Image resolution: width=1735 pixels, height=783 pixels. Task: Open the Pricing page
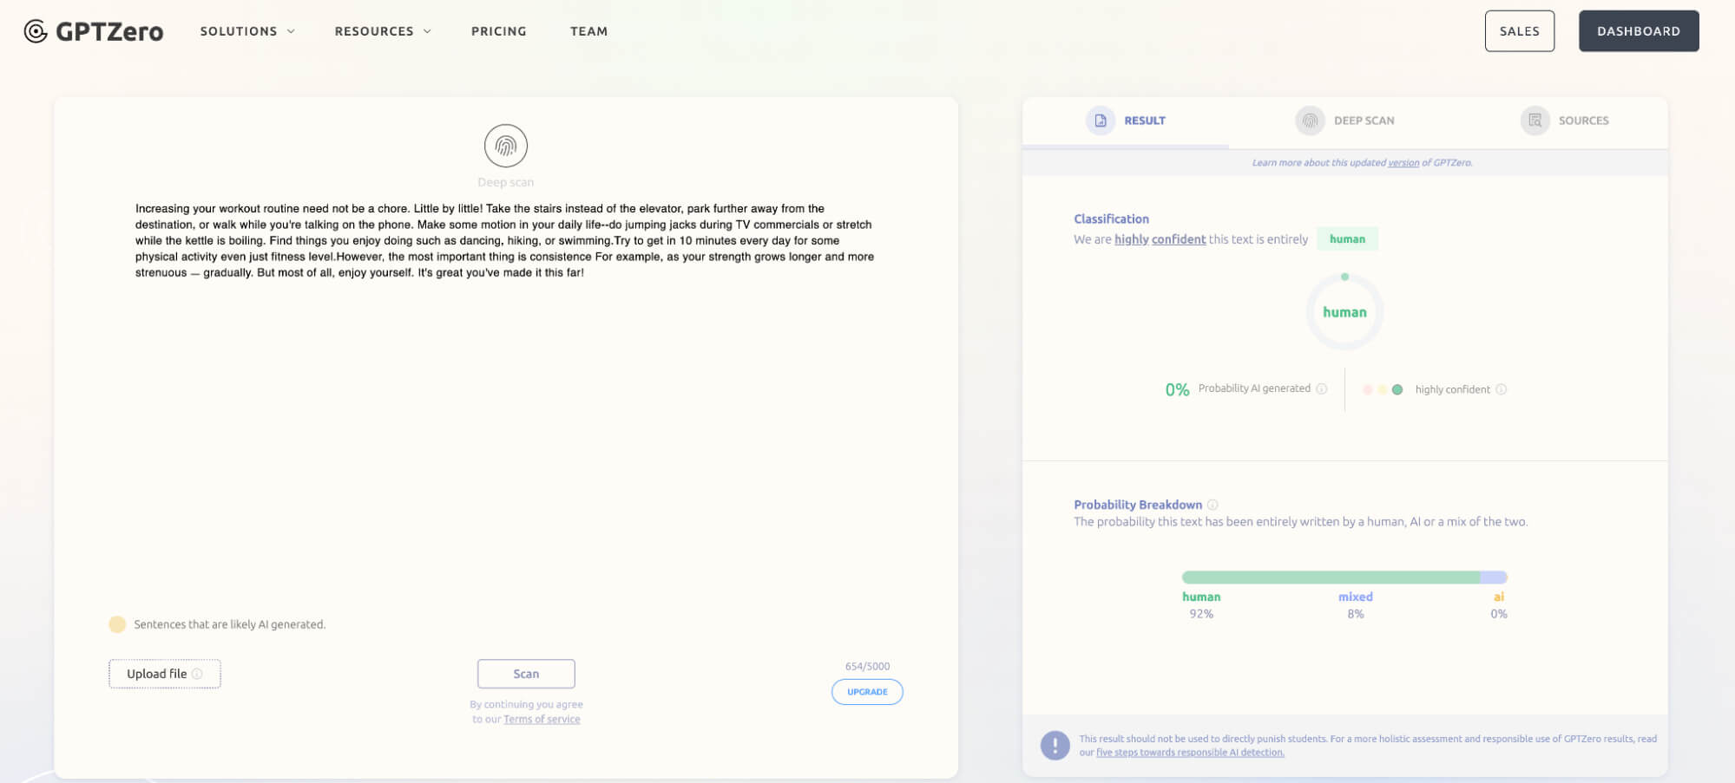(498, 31)
